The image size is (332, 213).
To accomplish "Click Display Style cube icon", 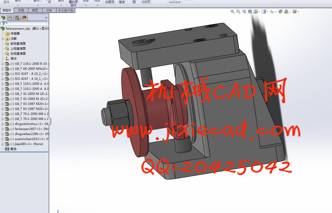I will click(264, 12).
